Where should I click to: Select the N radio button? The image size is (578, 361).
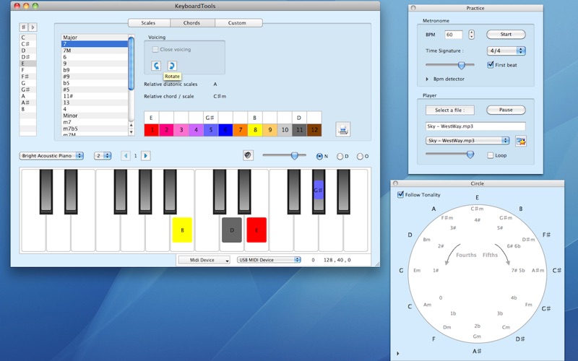(319, 156)
